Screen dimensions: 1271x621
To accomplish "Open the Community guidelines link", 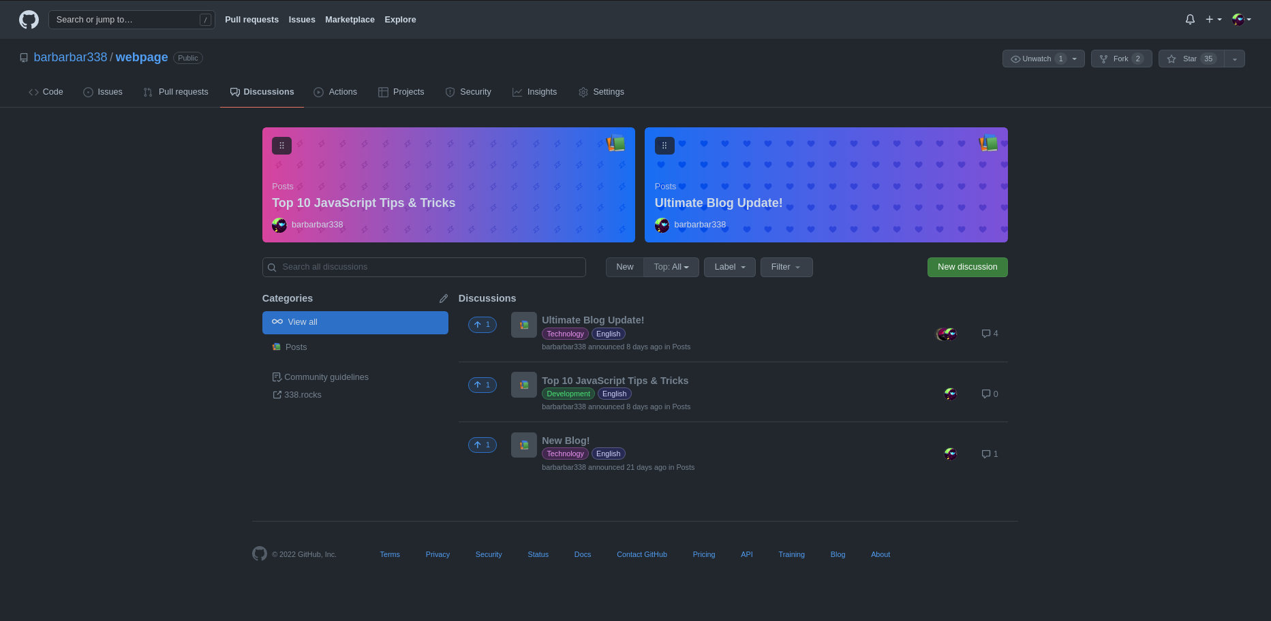I will click(320, 377).
